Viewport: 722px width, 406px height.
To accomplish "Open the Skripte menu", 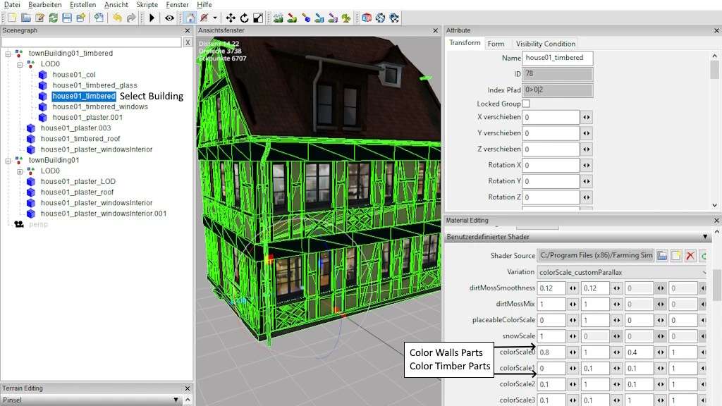I will point(147,5).
